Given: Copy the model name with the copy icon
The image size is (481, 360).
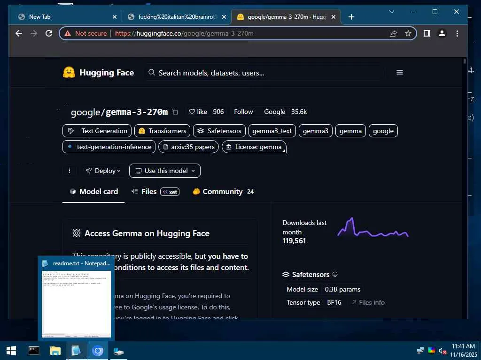Looking at the screenshot, I should pos(175,112).
